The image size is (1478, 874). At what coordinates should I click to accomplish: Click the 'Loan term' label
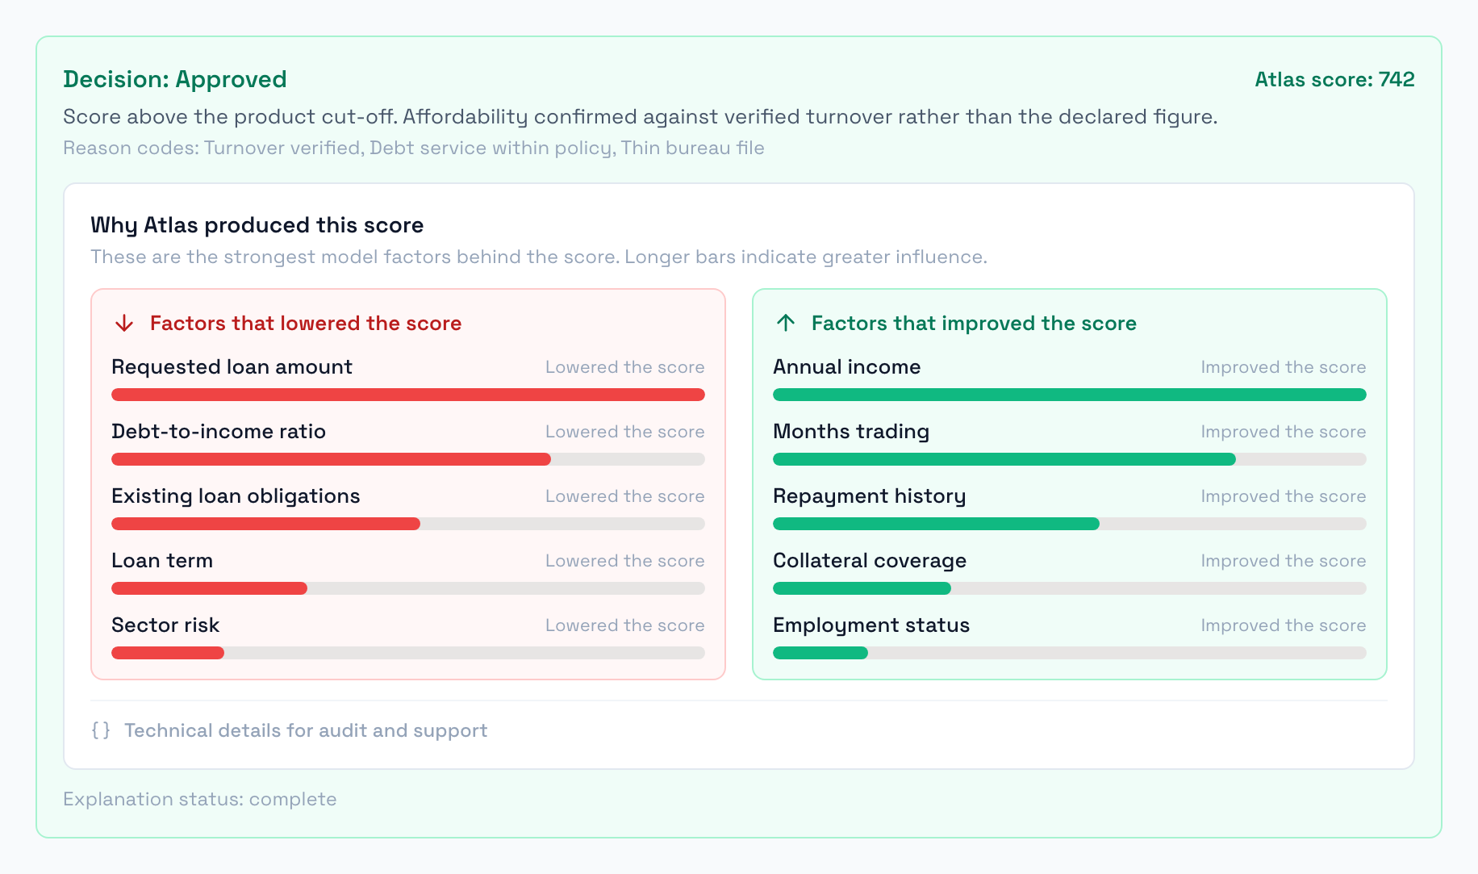(162, 561)
